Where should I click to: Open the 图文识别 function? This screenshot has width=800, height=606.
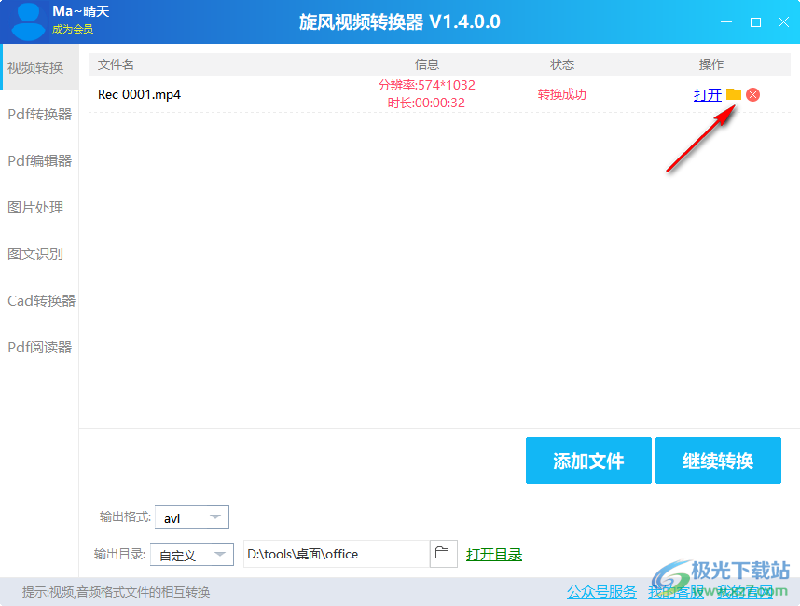pyautogui.click(x=38, y=254)
